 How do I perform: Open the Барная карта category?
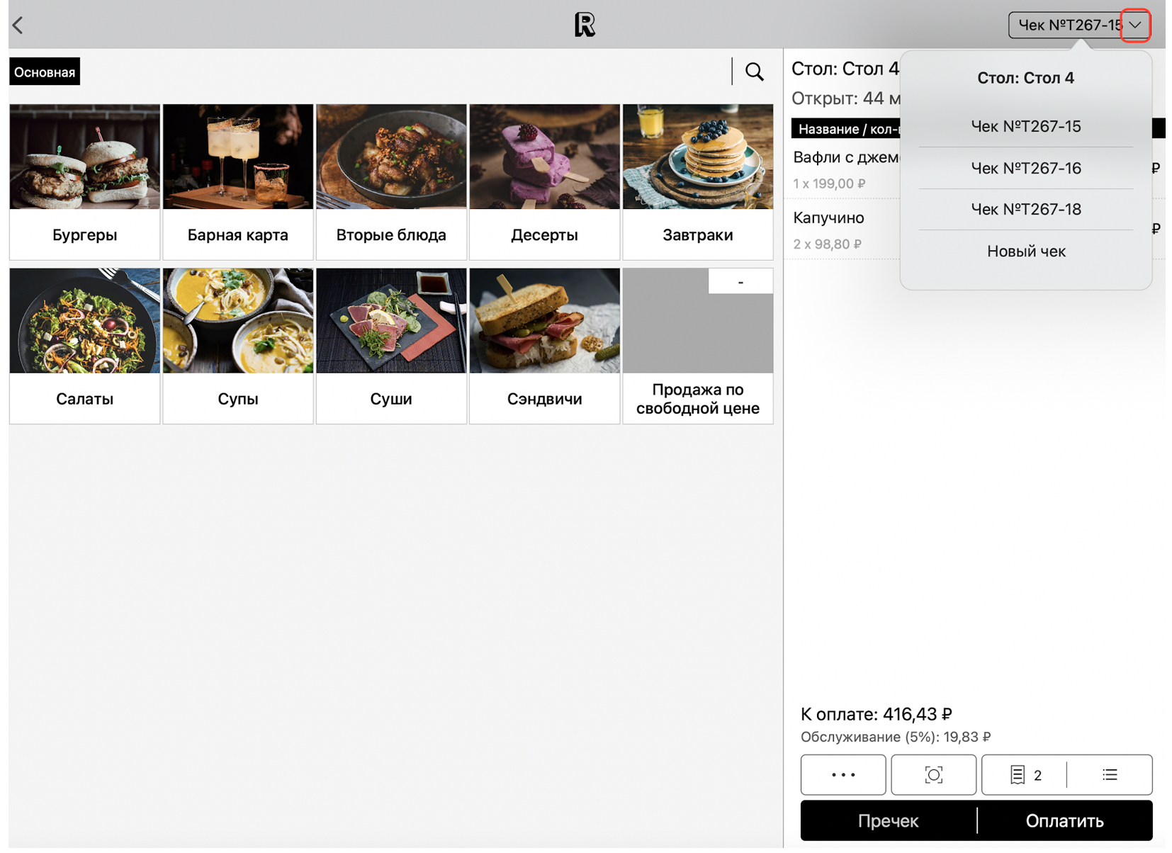pyautogui.click(x=238, y=182)
